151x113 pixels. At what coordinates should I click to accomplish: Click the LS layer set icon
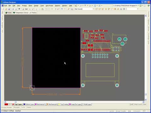click(9, 104)
